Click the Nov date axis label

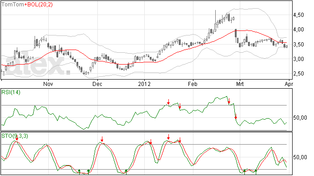click(48, 84)
